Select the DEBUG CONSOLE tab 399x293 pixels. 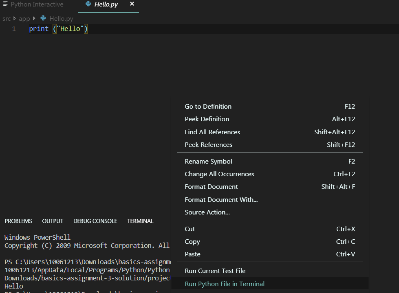[x=95, y=221]
